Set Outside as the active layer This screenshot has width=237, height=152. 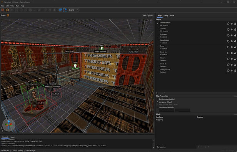point(228,30)
